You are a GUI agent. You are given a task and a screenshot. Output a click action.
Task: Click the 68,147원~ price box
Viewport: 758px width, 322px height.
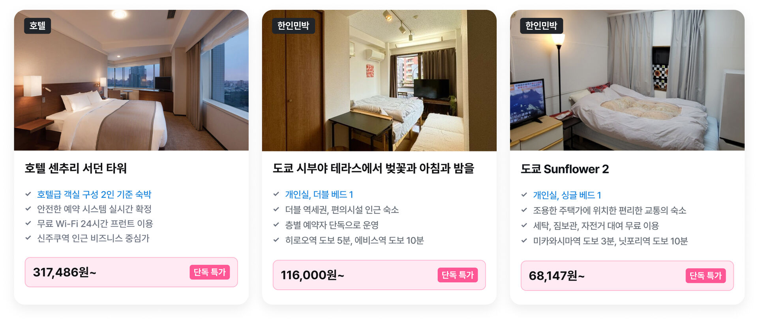tap(627, 276)
